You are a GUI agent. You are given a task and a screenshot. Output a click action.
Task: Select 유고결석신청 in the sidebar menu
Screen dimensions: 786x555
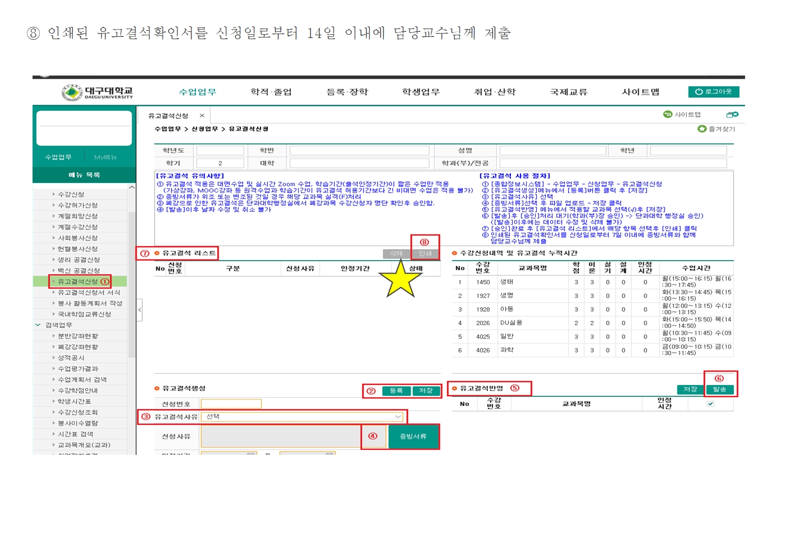tap(78, 281)
